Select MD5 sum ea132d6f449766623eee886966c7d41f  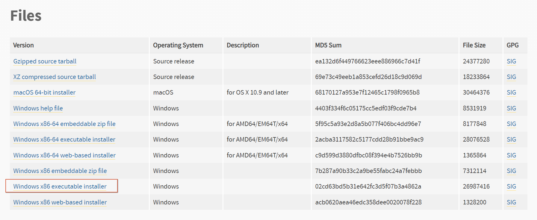point(367,61)
